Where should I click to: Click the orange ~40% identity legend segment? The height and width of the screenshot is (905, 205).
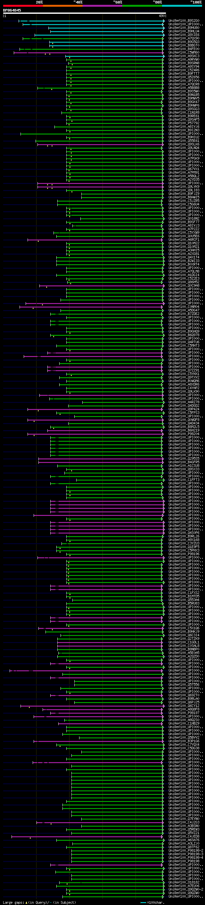(63, 6)
